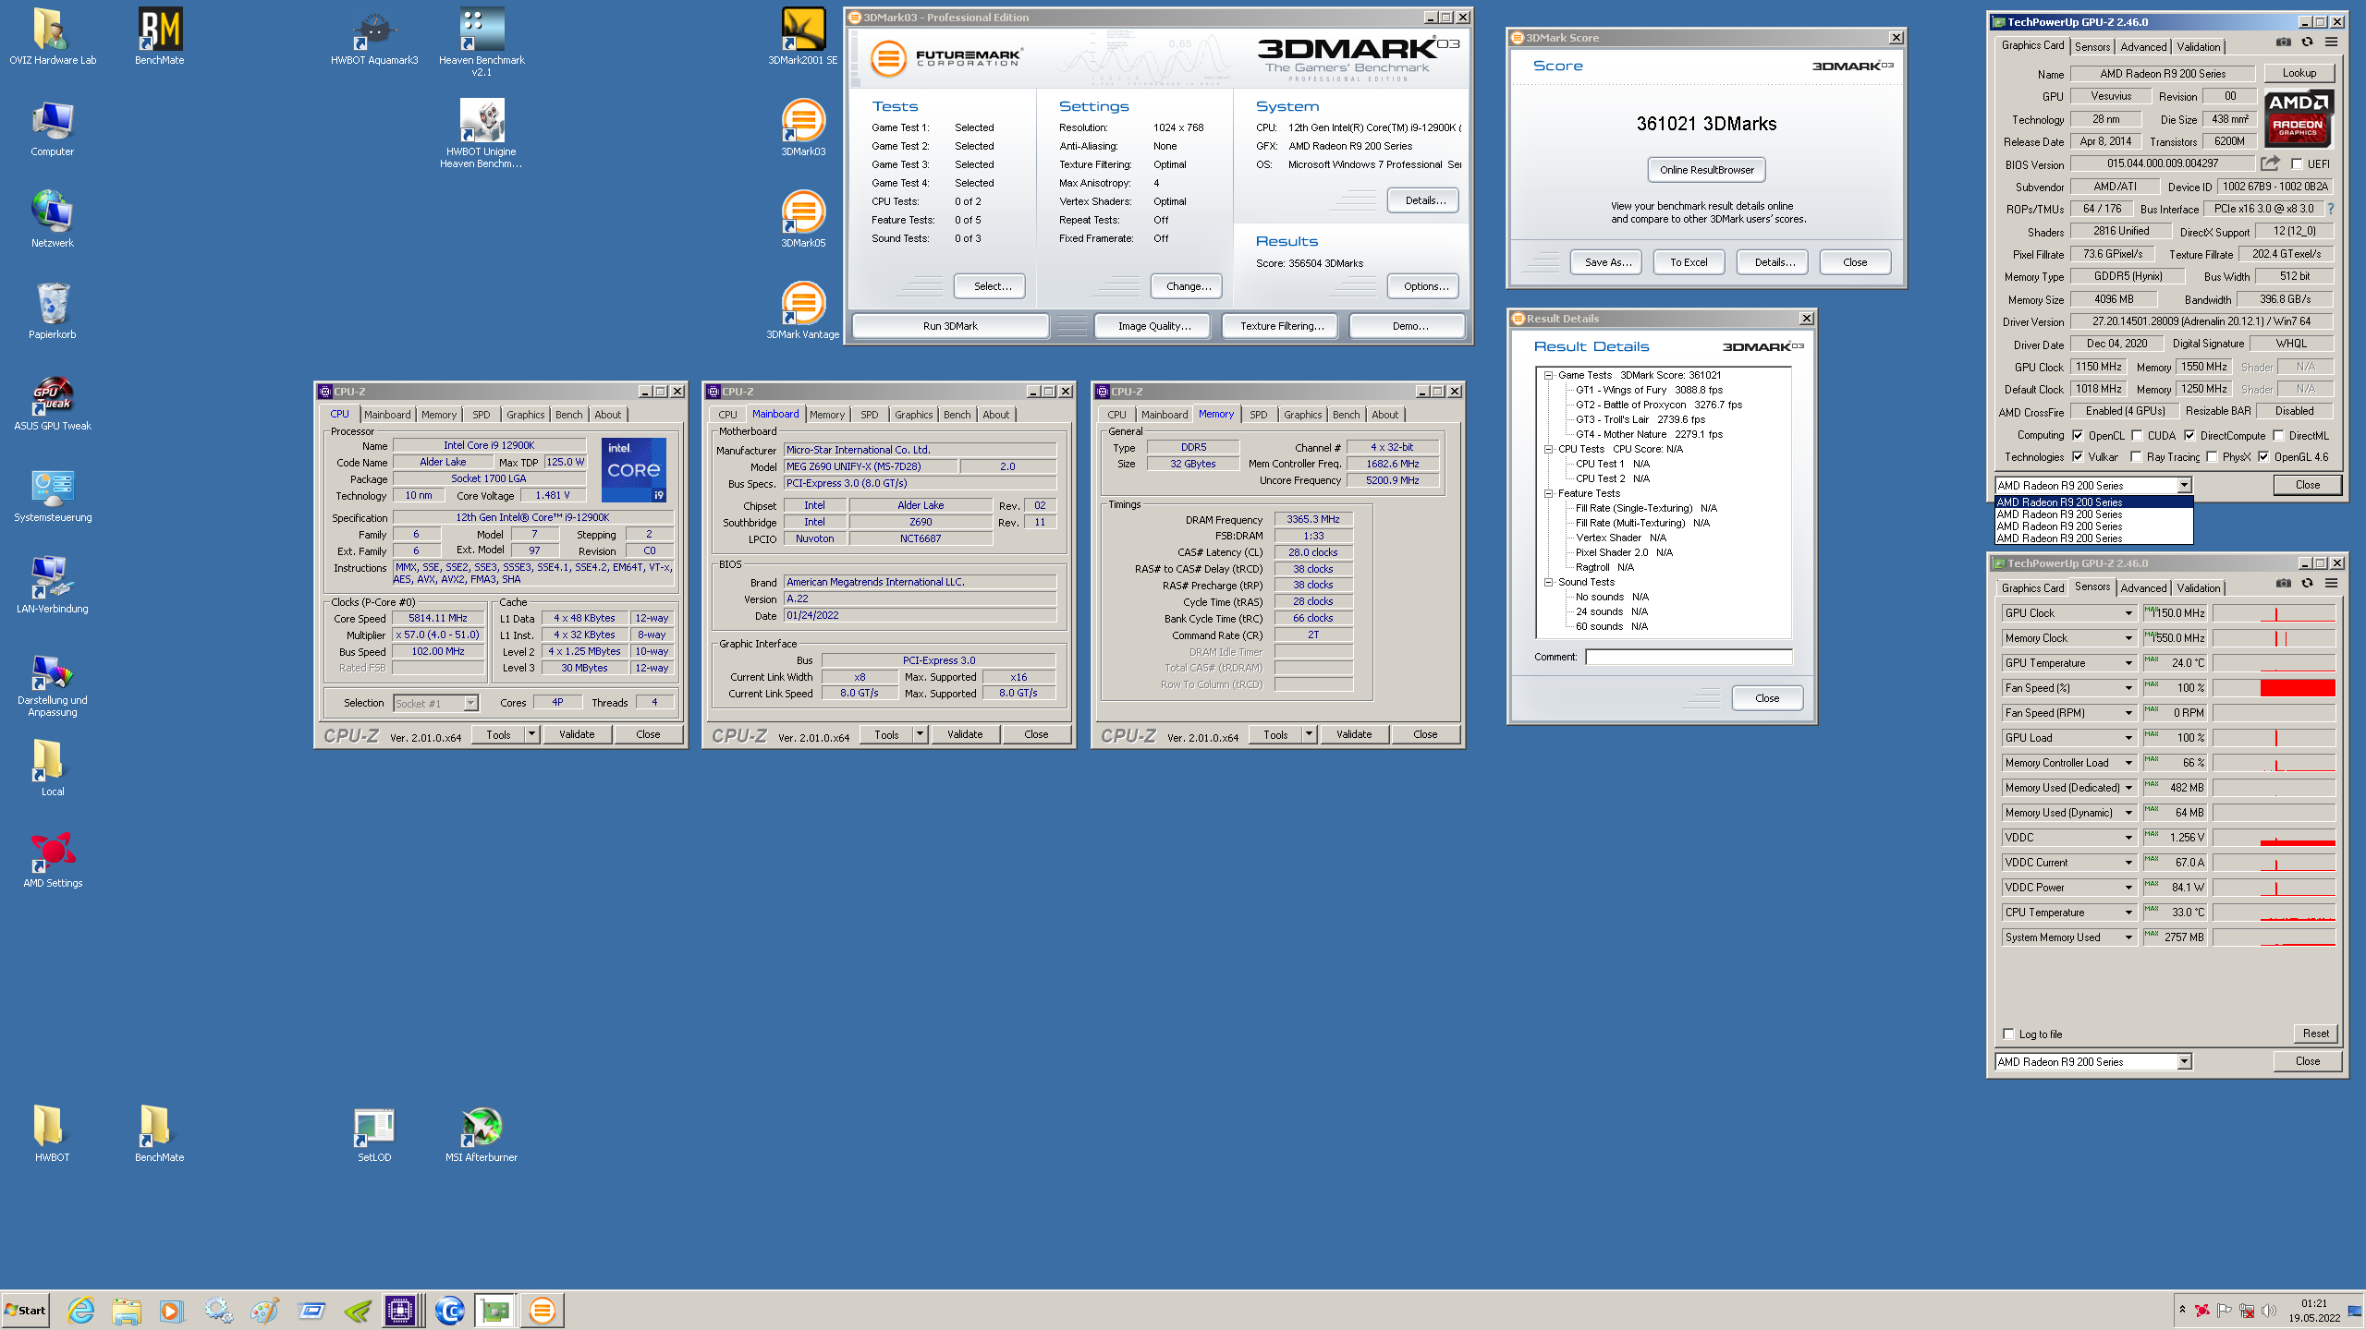The image size is (2366, 1330).
Task: Open the 3DMark05 desktop shortcut
Action: coord(802,220)
